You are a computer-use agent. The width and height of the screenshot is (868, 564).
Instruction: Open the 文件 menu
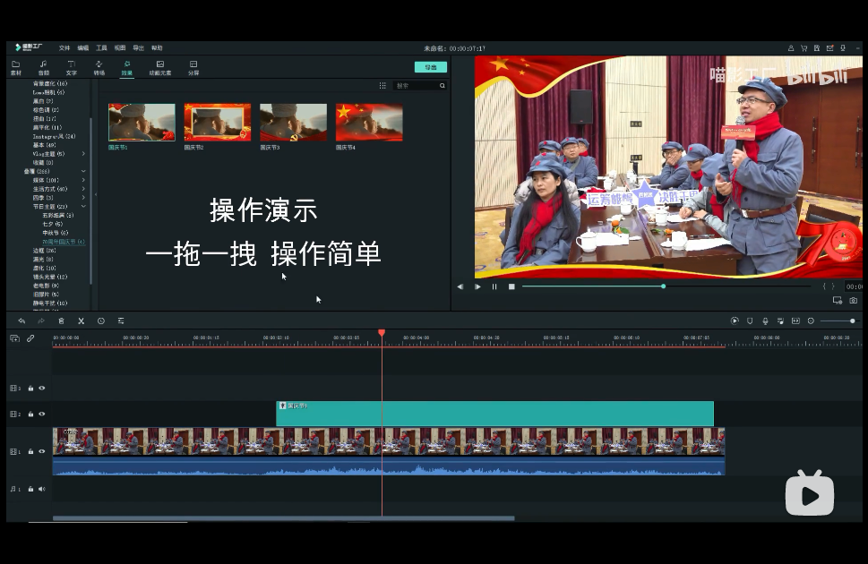coord(64,47)
